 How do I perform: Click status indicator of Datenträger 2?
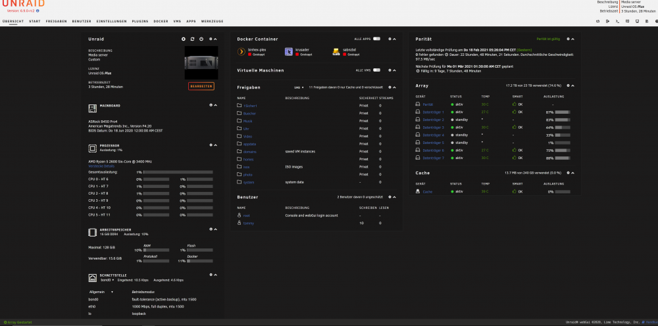[x=452, y=120]
